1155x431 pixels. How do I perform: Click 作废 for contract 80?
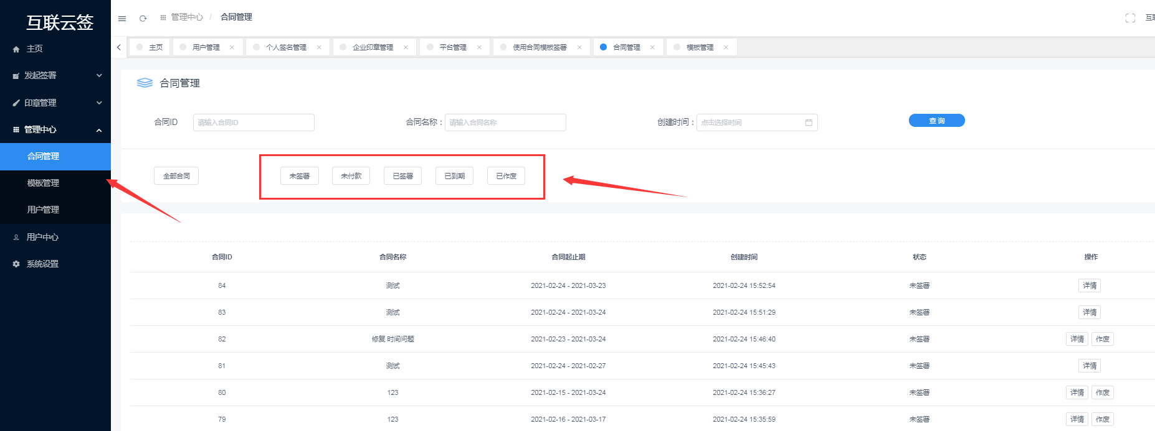1103,392
